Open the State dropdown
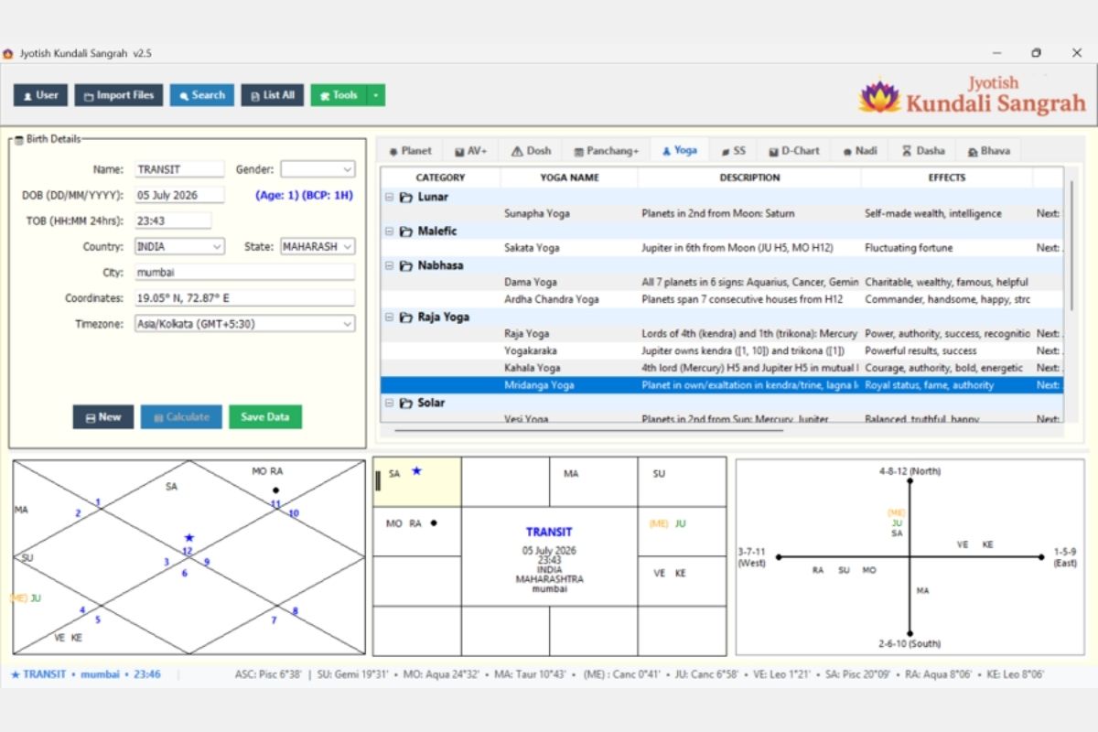Viewport: 1098px width, 732px height. (x=318, y=246)
